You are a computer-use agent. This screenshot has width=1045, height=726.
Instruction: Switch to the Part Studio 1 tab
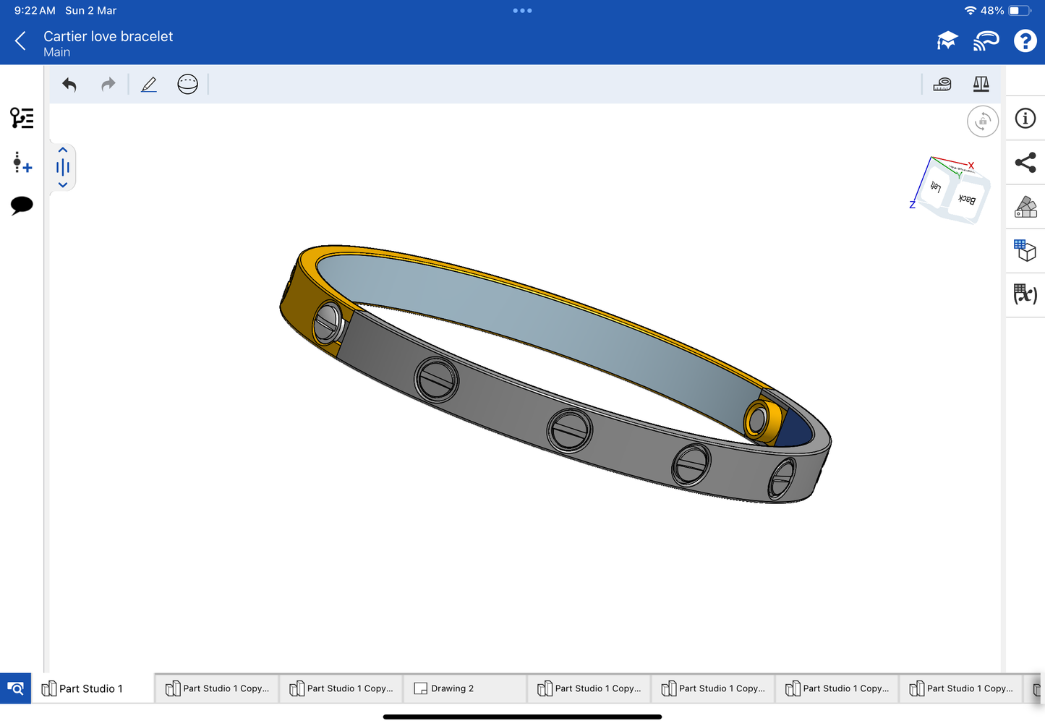point(90,688)
